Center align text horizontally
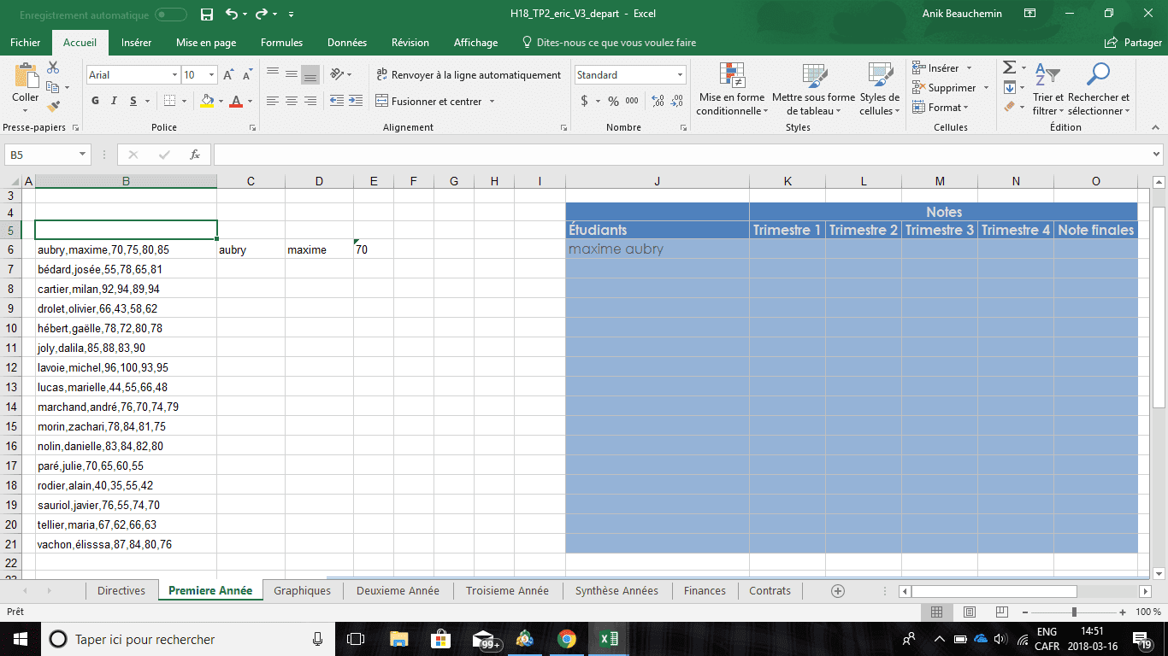Screen dimensions: 1168x656 [292, 101]
